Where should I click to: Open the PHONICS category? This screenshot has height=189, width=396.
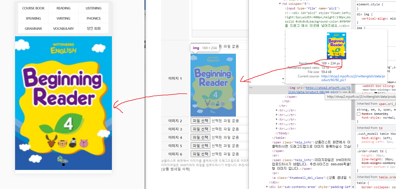click(94, 18)
